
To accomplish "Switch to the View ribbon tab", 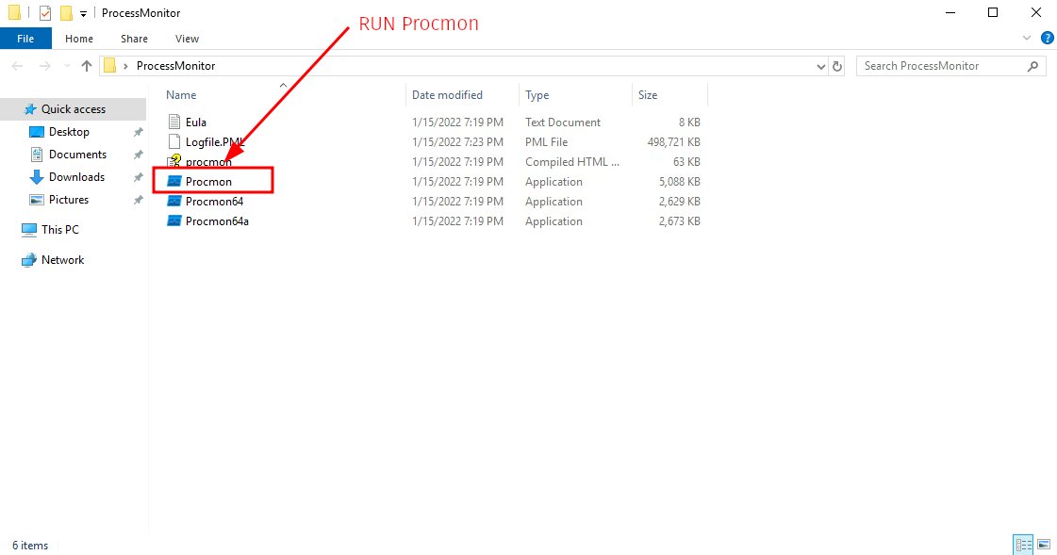I will [x=187, y=39].
